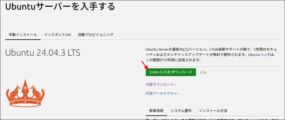Open the インストール方法 tab
Viewport: 285px width, 120px height.
point(213,111)
